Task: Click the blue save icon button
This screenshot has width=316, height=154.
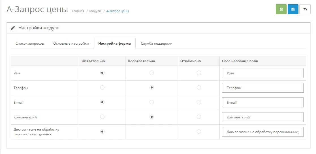Action: (x=293, y=9)
